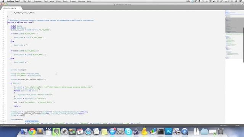Image resolution: width=244 pixels, height=137 pixels.
Task: Open the File menu
Action: point(24,2)
